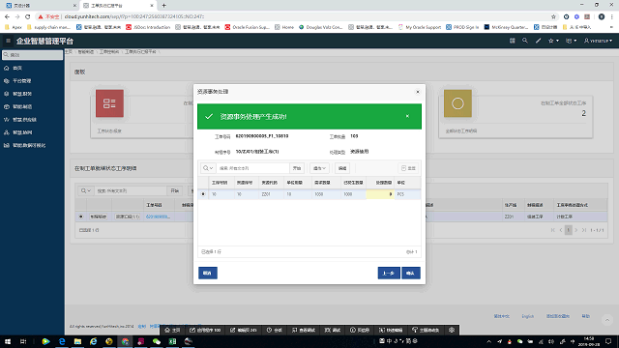Click the English language link in footer
This screenshot has height=348, width=619.
527,316
